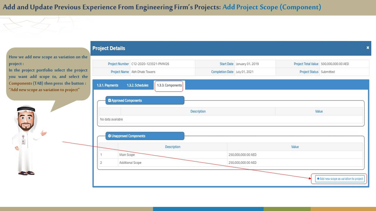
Task: Click Description header in Approved Components table
Action: click(198, 111)
